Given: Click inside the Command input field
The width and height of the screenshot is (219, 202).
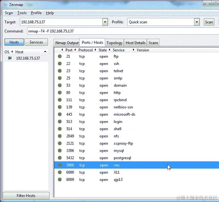Looking at the screenshot, I should pyautogui.click(x=123, y=31).
